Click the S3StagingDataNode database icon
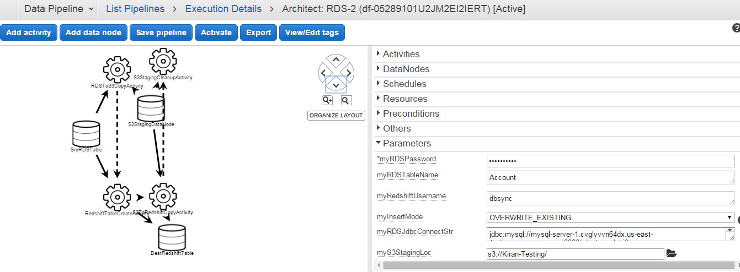This screenshot has width=740, height=272. [150, 108]
